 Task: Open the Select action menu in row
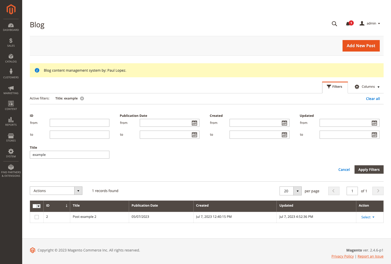(x=368, y=217)
